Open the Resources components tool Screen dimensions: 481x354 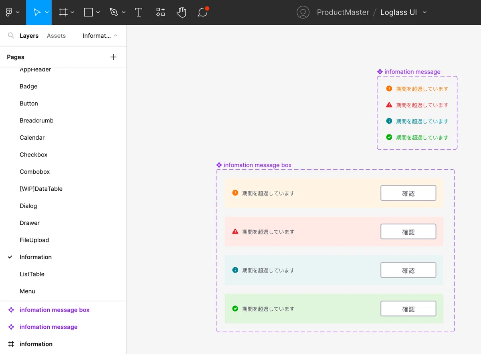tap(160, 12)
